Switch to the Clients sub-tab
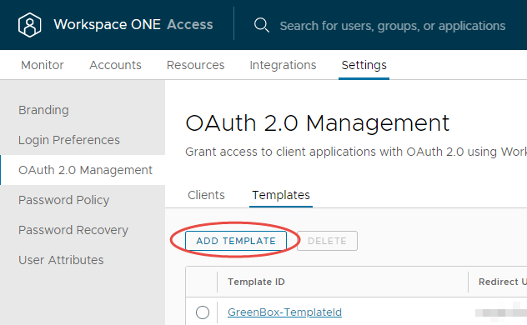This screenshot has width=527, height=325. [x=206, y=195]
